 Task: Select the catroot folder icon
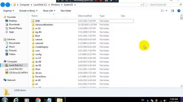[x=33, y=39]
